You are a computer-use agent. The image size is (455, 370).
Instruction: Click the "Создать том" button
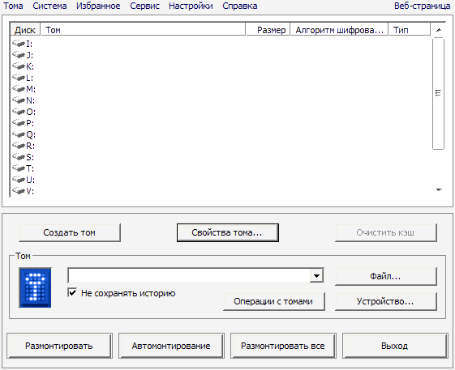[x=70, y=232]
